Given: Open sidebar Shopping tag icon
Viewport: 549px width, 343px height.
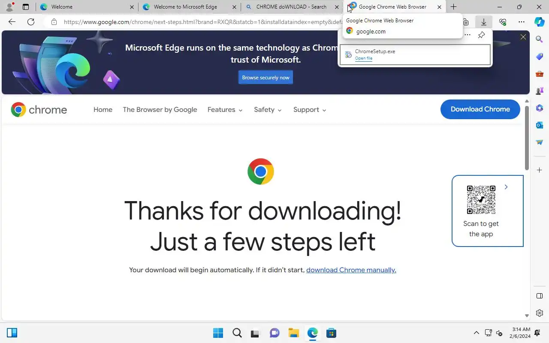Looking at the screenshot, I should (540, 57).
